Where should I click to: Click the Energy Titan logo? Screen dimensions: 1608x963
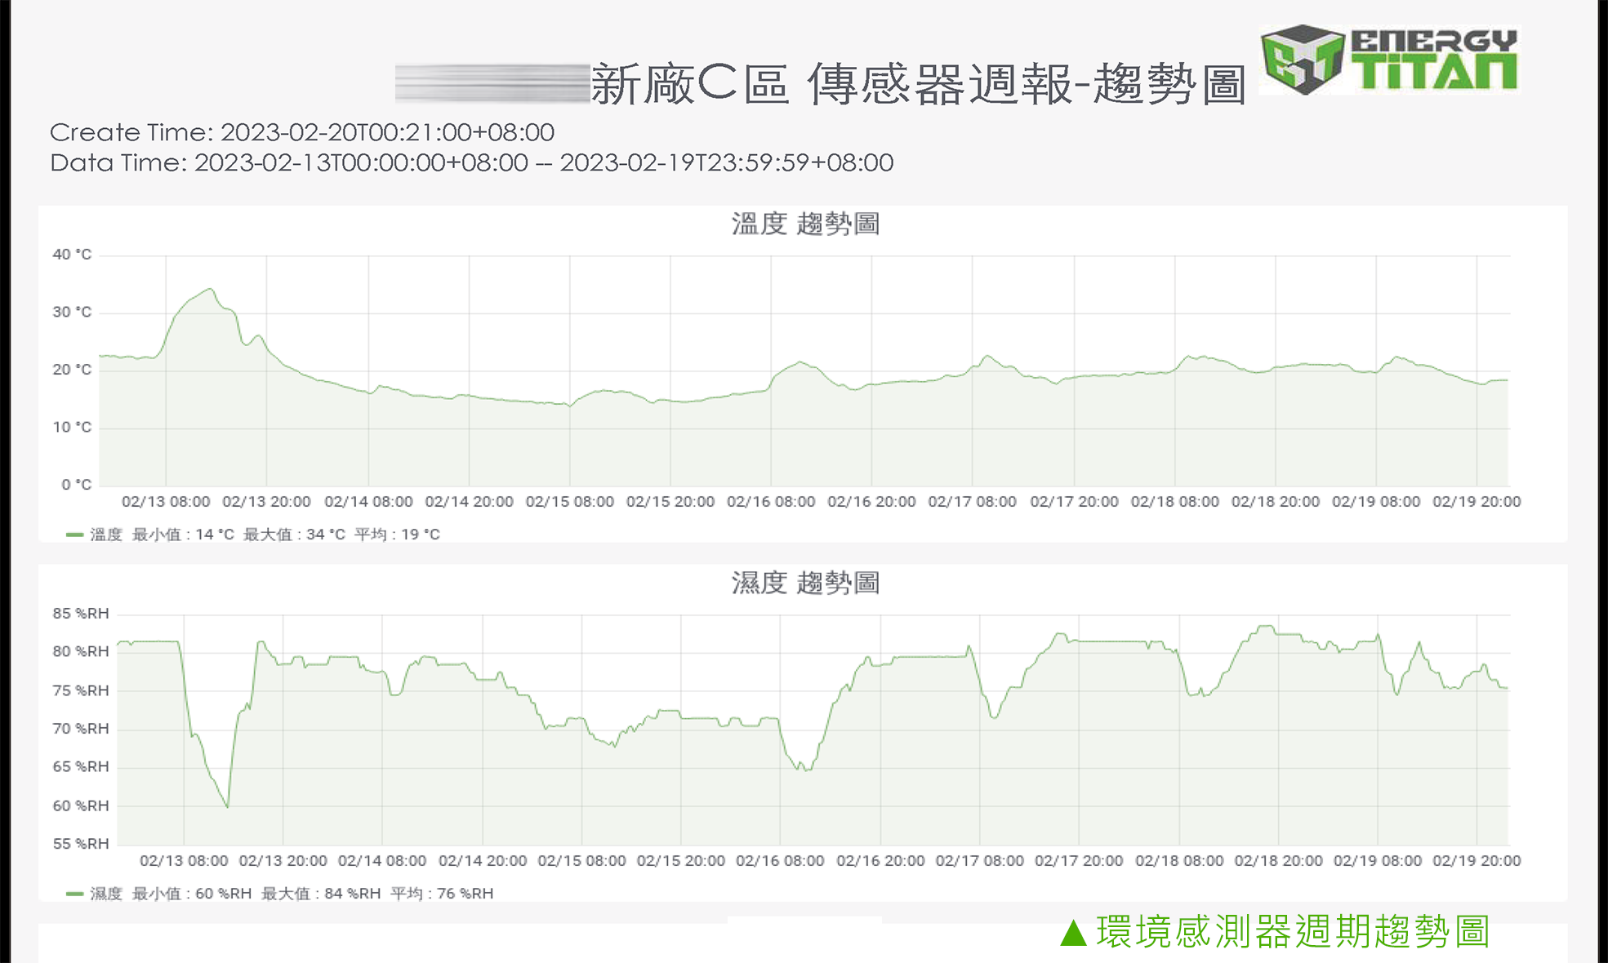point(1388,60)
